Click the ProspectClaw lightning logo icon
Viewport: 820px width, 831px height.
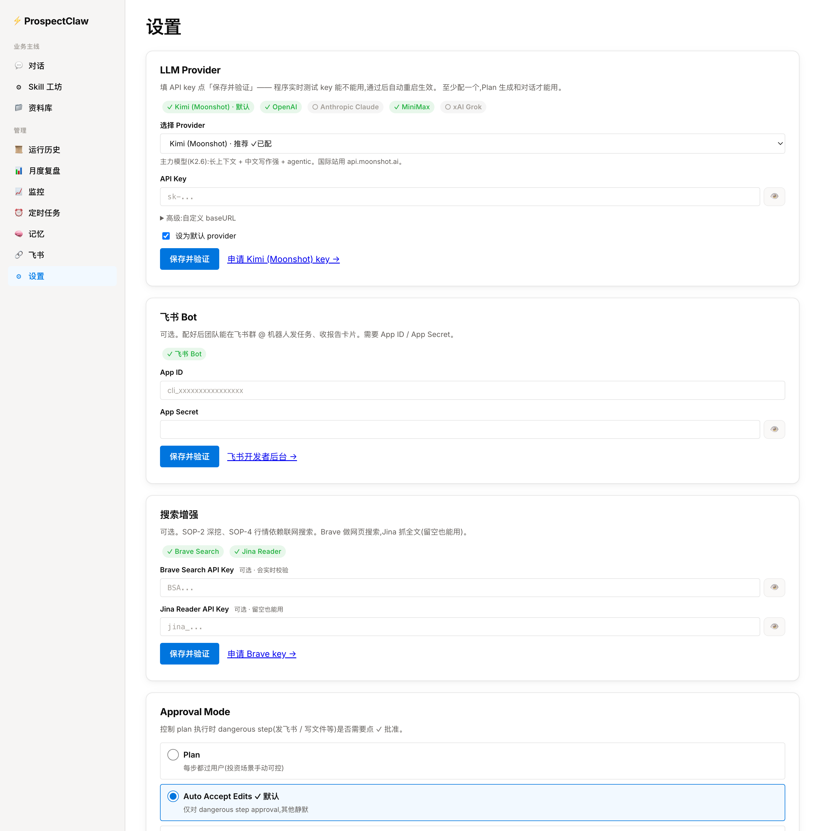(x=17, y=21)
